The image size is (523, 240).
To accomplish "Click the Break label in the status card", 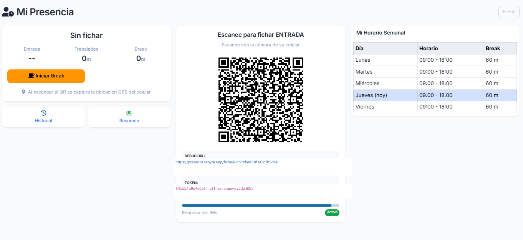I will [141, 49].
